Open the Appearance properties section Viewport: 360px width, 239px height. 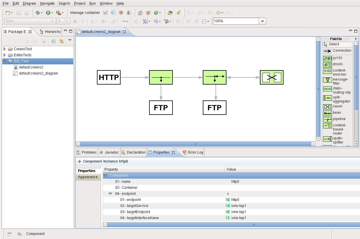88,177
